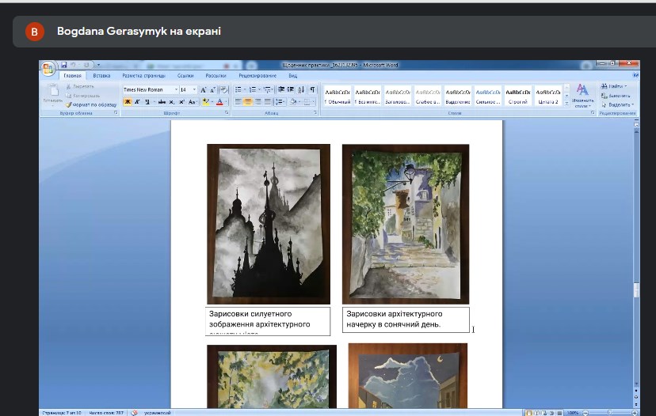
Task: Toggle show paragraph marks ¶
Action: [312, 89]
